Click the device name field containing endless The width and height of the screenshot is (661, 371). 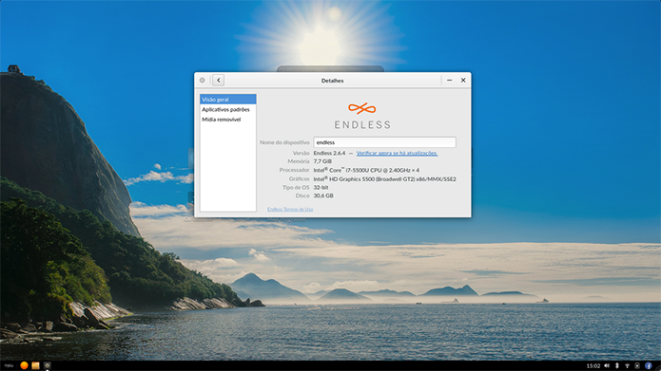click(x=384, y=142)
